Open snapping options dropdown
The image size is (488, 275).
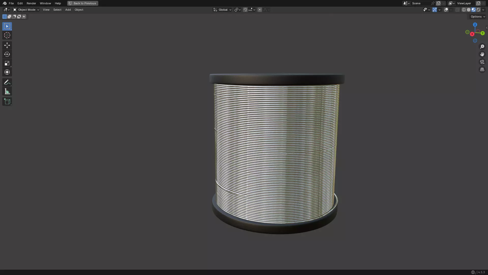point(252,10)
